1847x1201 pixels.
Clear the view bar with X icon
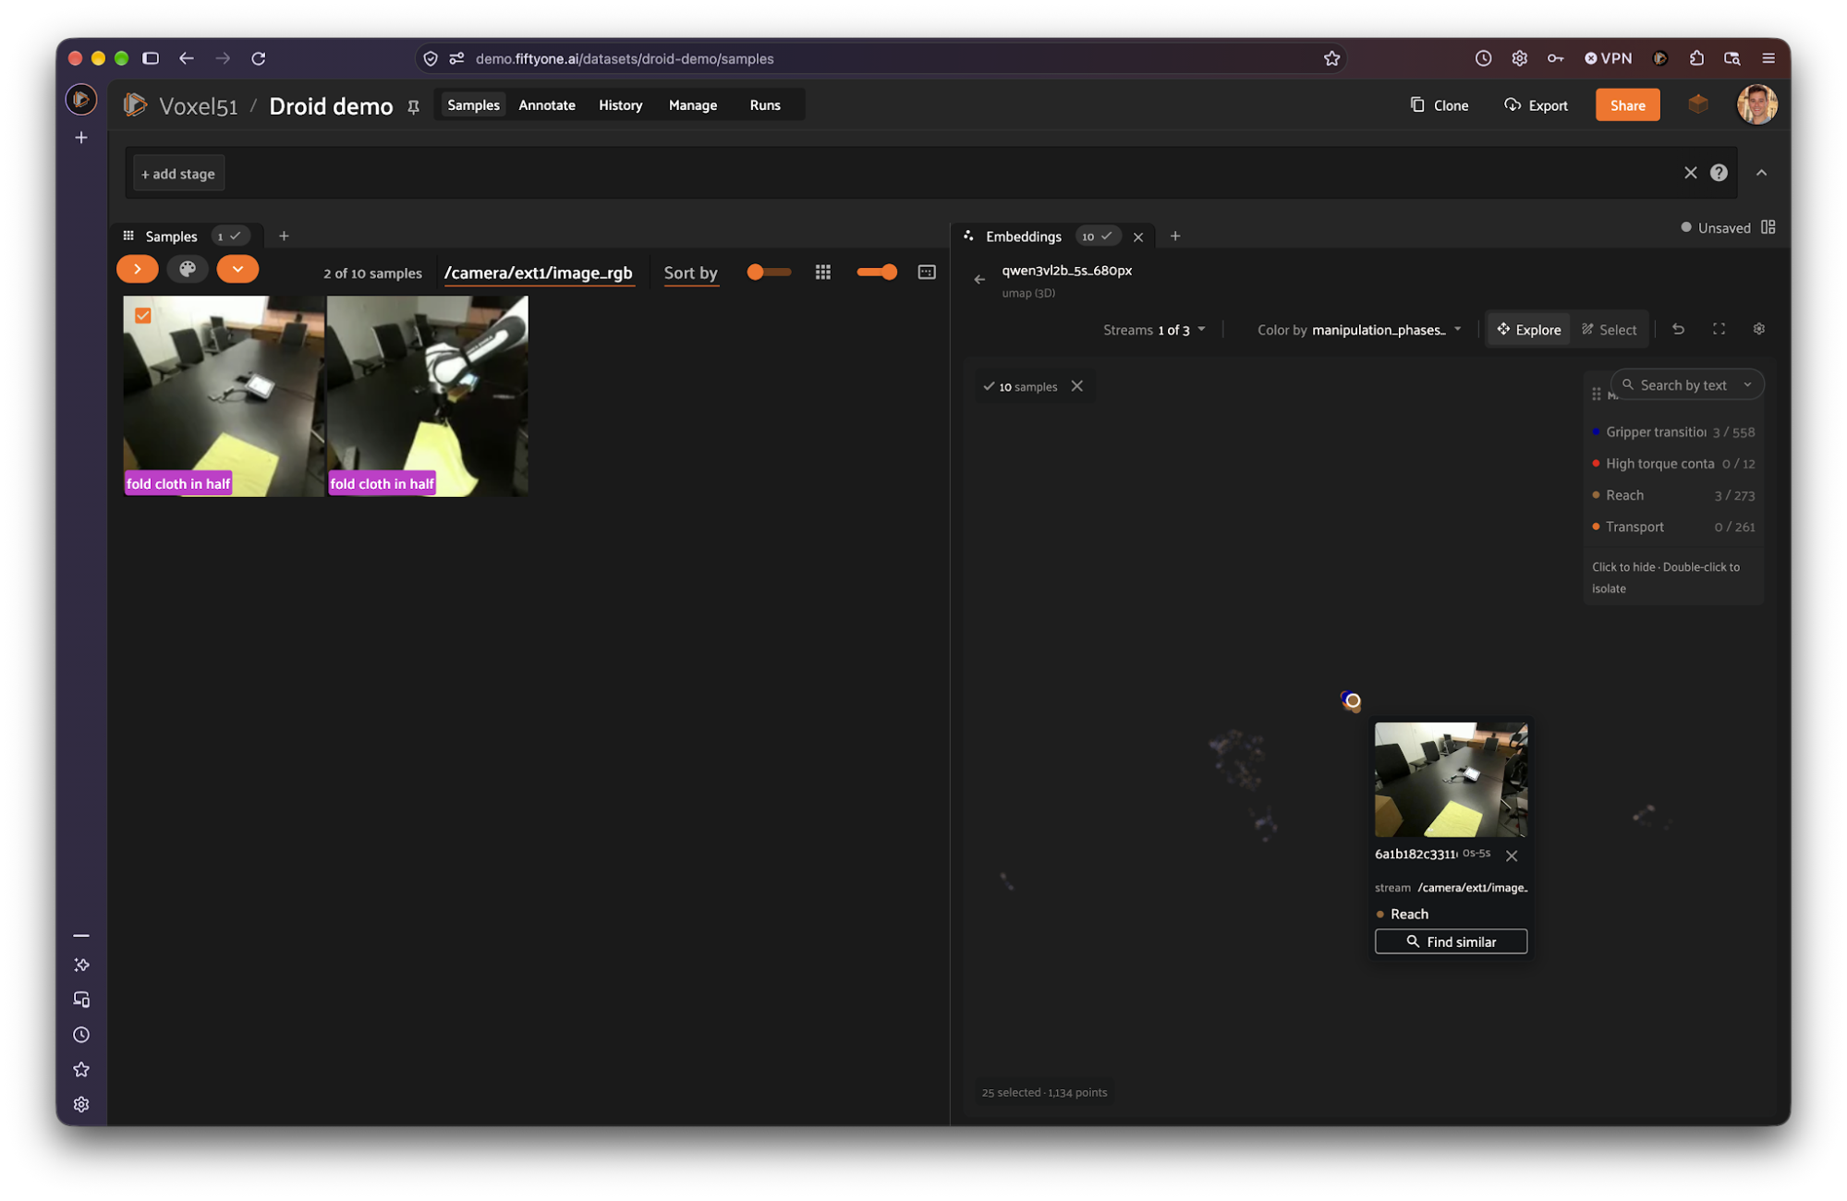pos(1690,173)
